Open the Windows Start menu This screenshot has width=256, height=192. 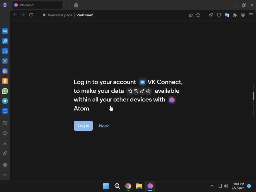pos(106,186)
